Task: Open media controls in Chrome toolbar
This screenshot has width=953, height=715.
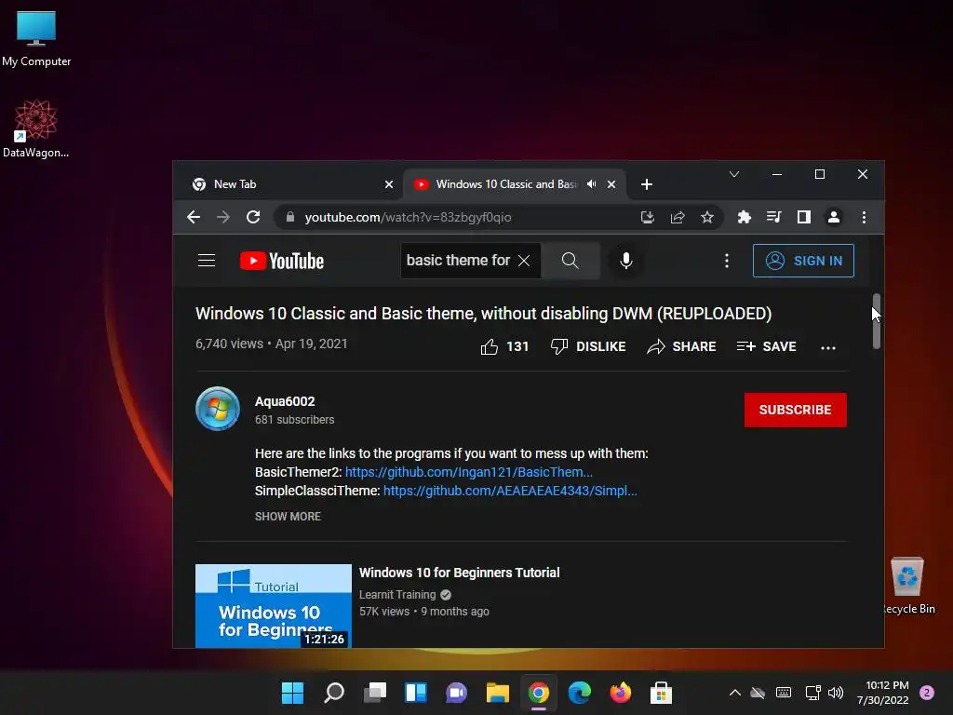Action: [773, 217]
